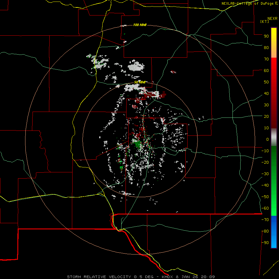
Task: Click the positive '70' scale value
Action: (266, 59)
